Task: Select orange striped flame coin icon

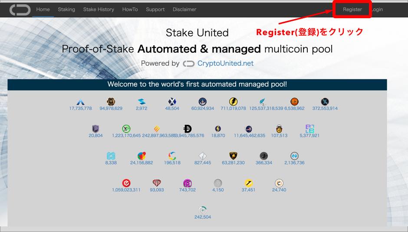Action: (x=157, y=129)
